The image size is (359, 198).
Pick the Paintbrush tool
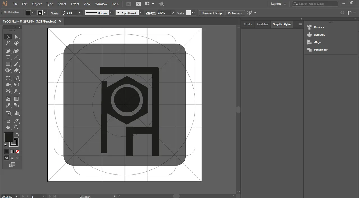coord(16,64)
